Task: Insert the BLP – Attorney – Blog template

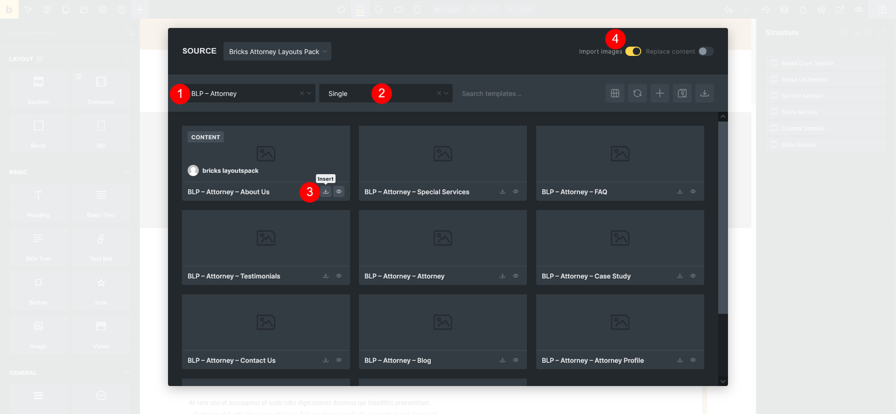Action: tap(502, 360)
